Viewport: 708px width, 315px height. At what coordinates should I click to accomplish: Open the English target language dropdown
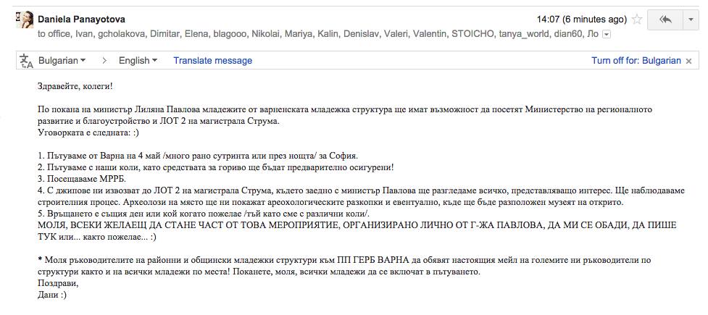(138, 61)
